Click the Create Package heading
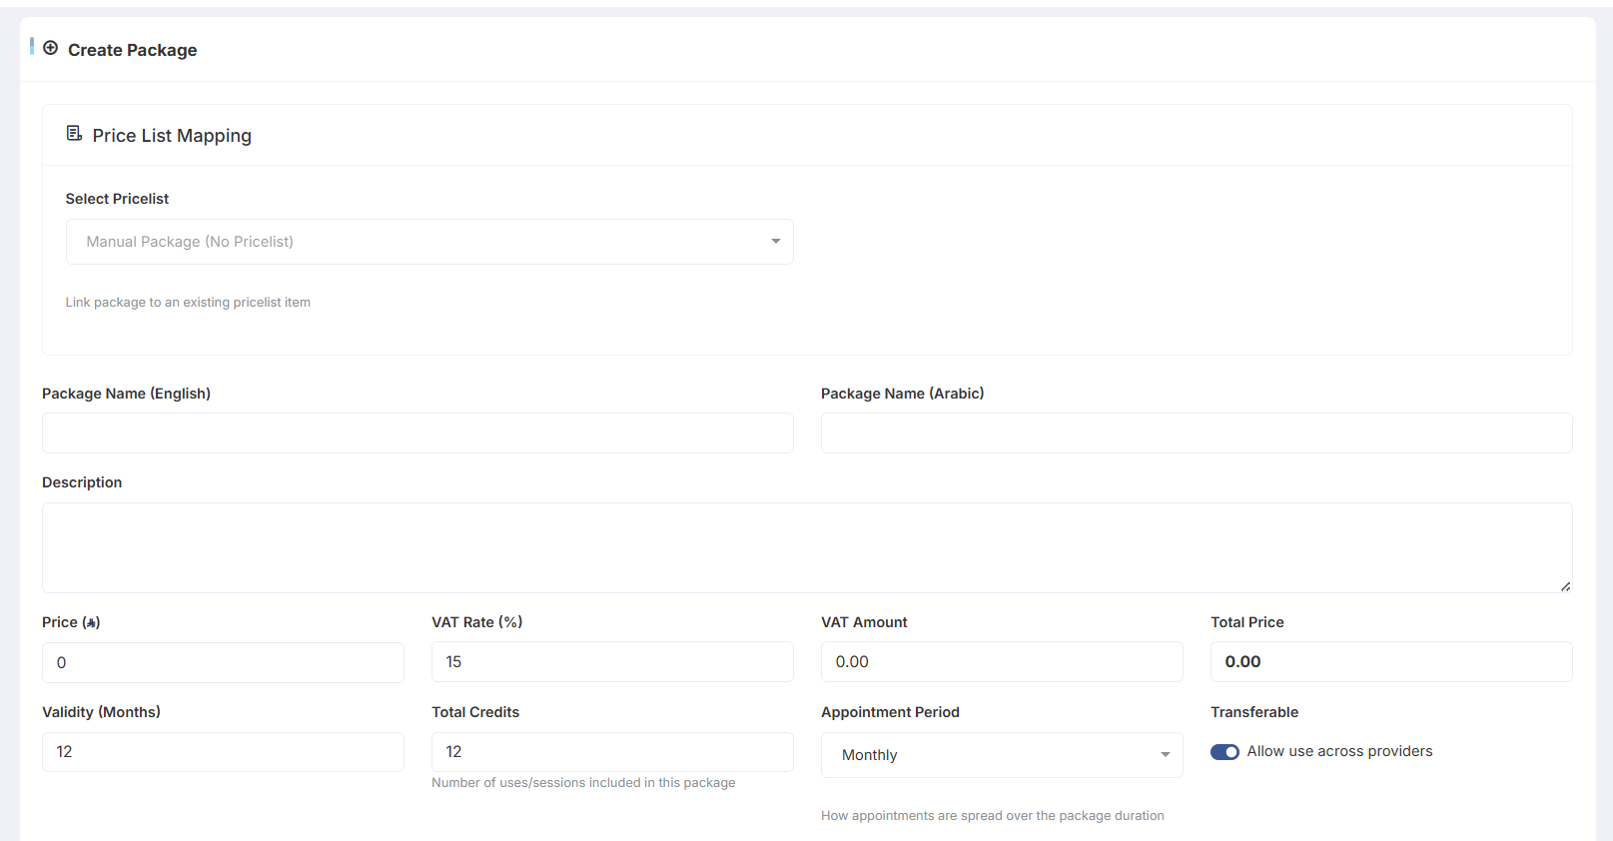This screenshot has width=1613, height=841. pos(132,50)
